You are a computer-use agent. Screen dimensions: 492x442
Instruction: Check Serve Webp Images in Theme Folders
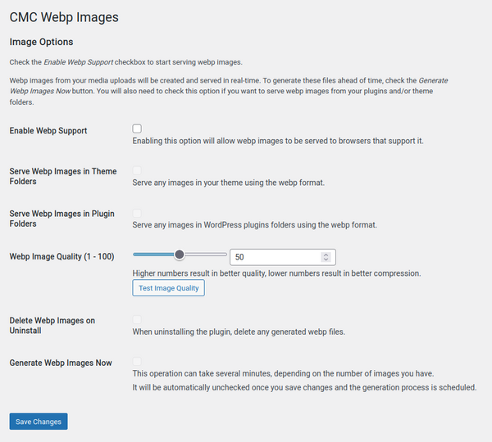(x=137, y=170)
